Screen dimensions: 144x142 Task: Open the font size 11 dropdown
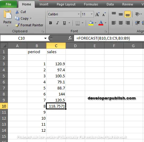coord(91,14)
